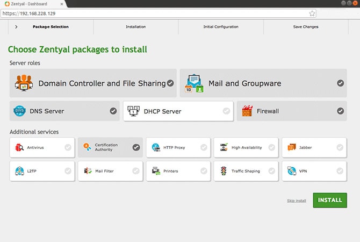
Task: Click the Jabber chat icon
Action: click(292, 147)
